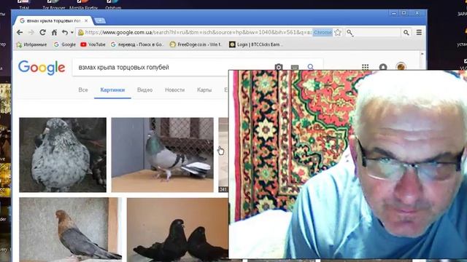The image size is (467, 262).
Task: Switch to the Карты tab
Action: tap(204, 90)
